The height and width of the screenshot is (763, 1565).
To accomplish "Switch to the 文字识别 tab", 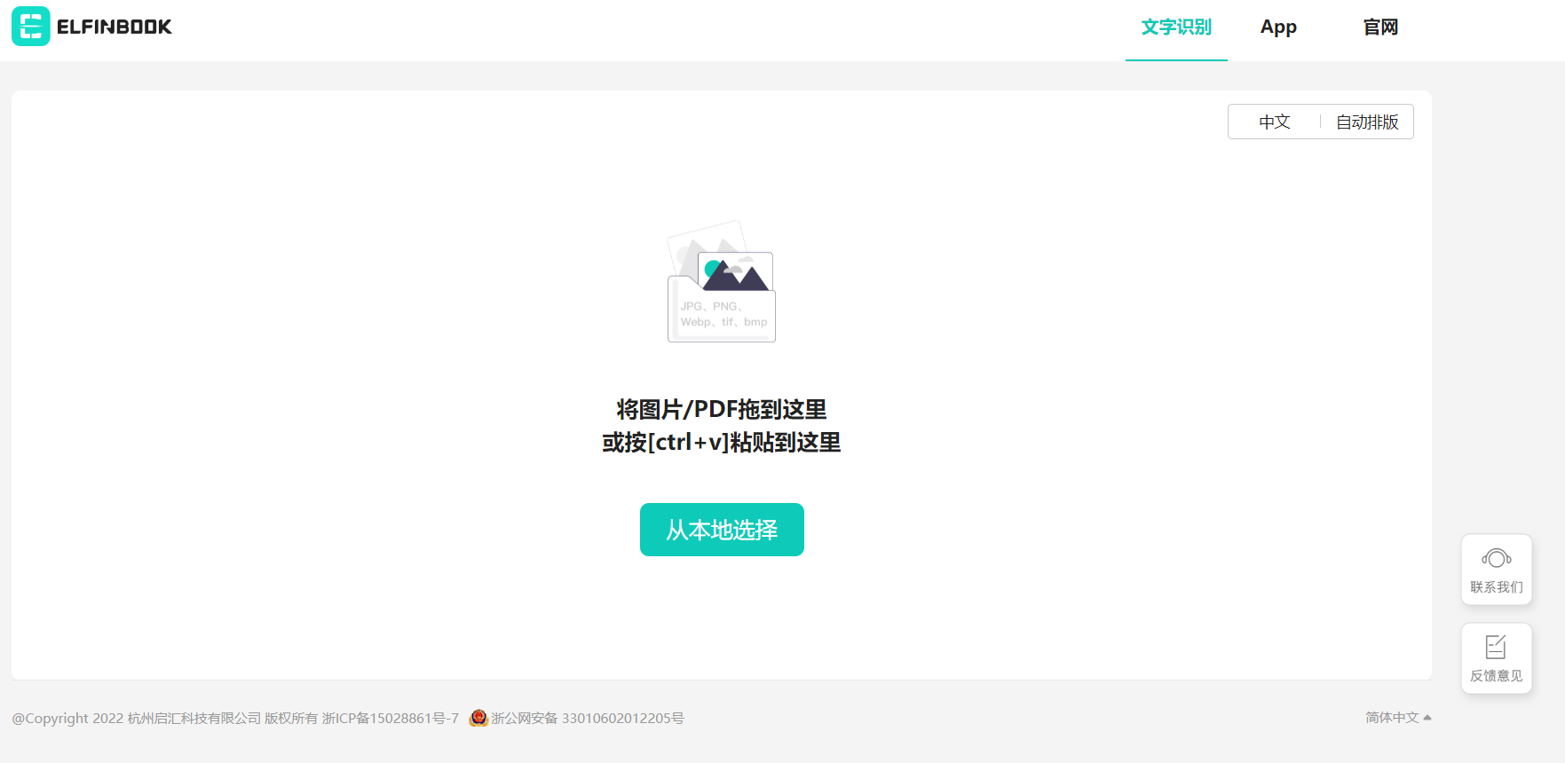I will (1175, 28).
